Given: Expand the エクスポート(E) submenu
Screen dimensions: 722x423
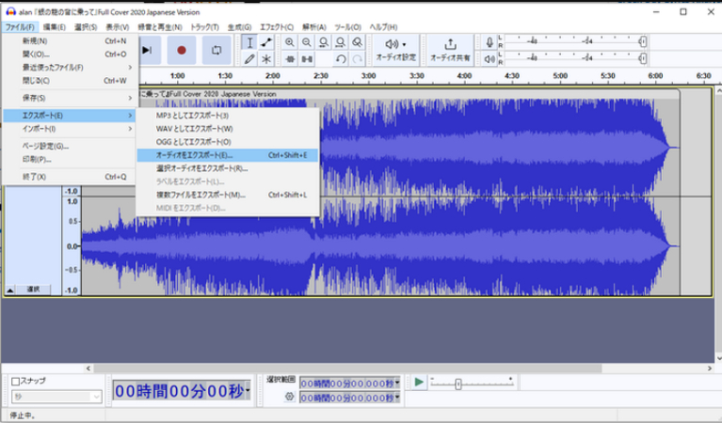Looking at the screenshot, I should point(70,116).
